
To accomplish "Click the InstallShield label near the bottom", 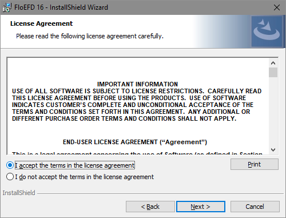I will click(x=19, y=193).
